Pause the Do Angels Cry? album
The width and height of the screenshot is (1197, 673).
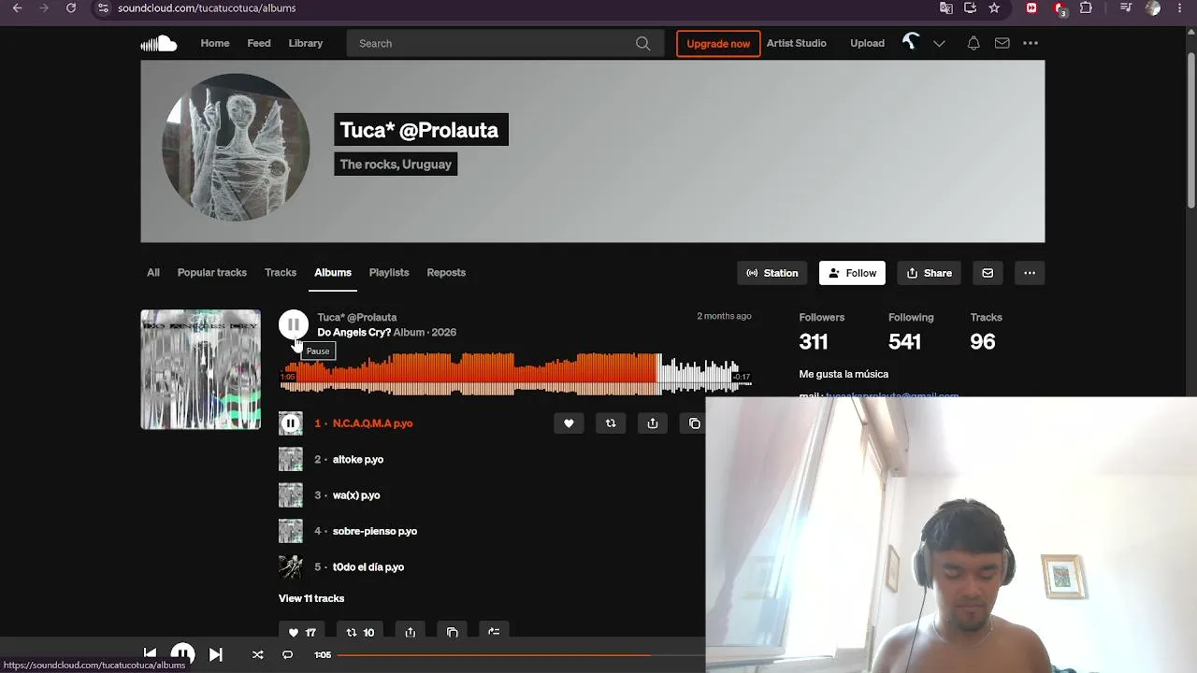click(293, 324)
